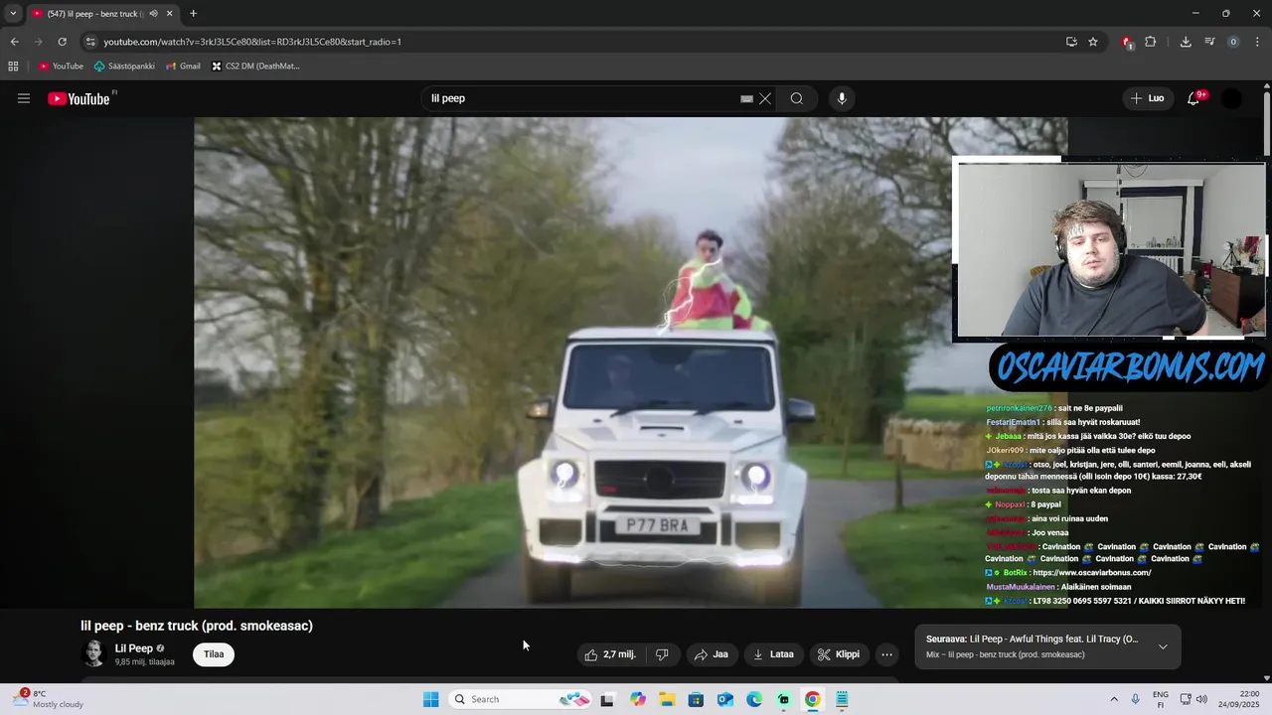Mute tab via speaker icon on tab
The height and width of the screenshot is (715, 1272).
[x=153, y=14]
